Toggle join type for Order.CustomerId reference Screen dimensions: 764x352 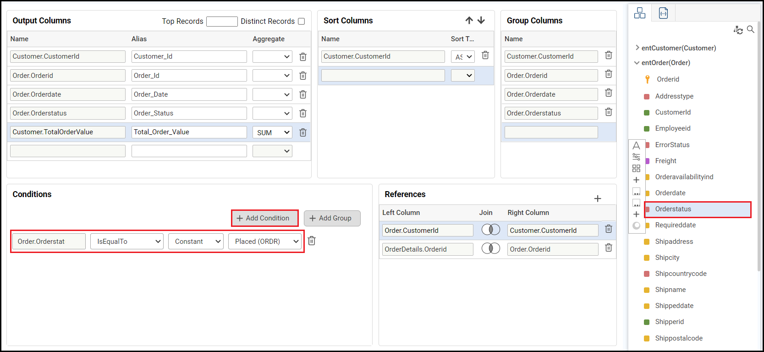pyautogui.click(x=491, y=230)
